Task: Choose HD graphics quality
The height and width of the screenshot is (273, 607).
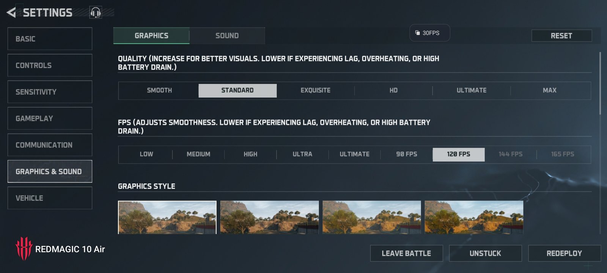Action: [393, 90]
